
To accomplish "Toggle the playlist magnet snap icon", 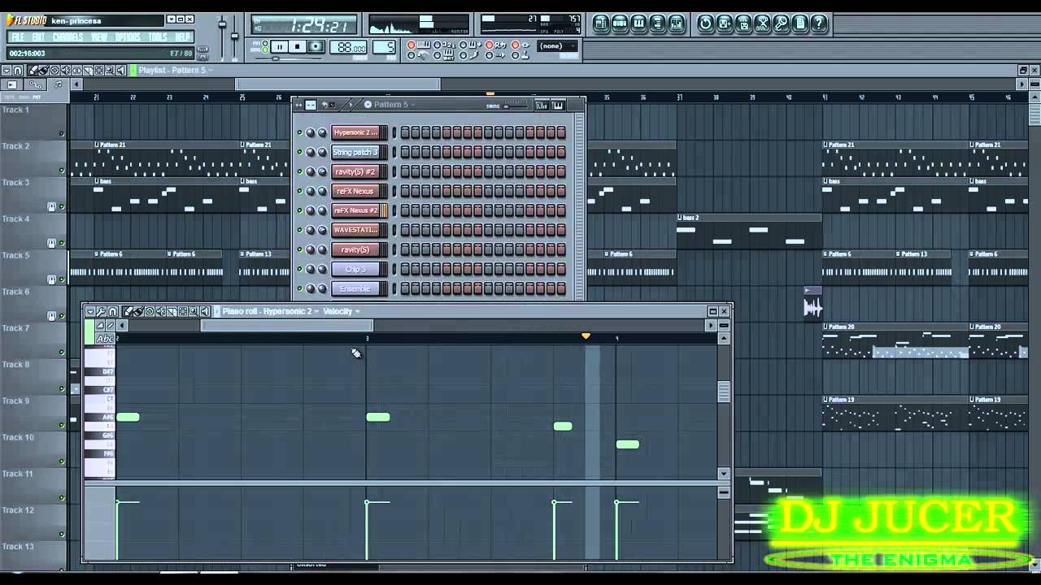I will (18, 71).
